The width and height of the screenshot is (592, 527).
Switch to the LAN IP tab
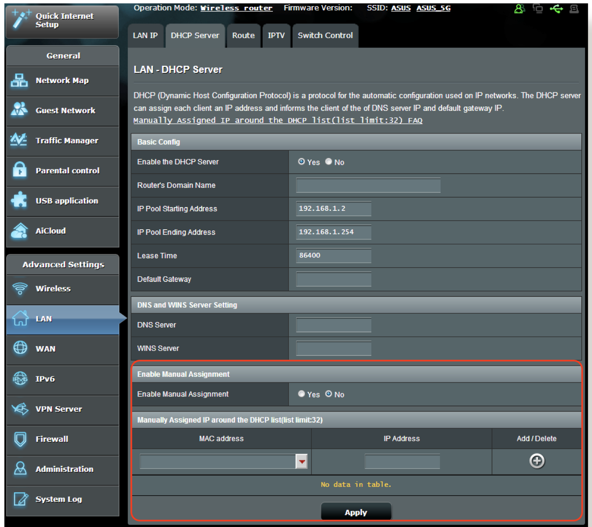coord(145,36)
